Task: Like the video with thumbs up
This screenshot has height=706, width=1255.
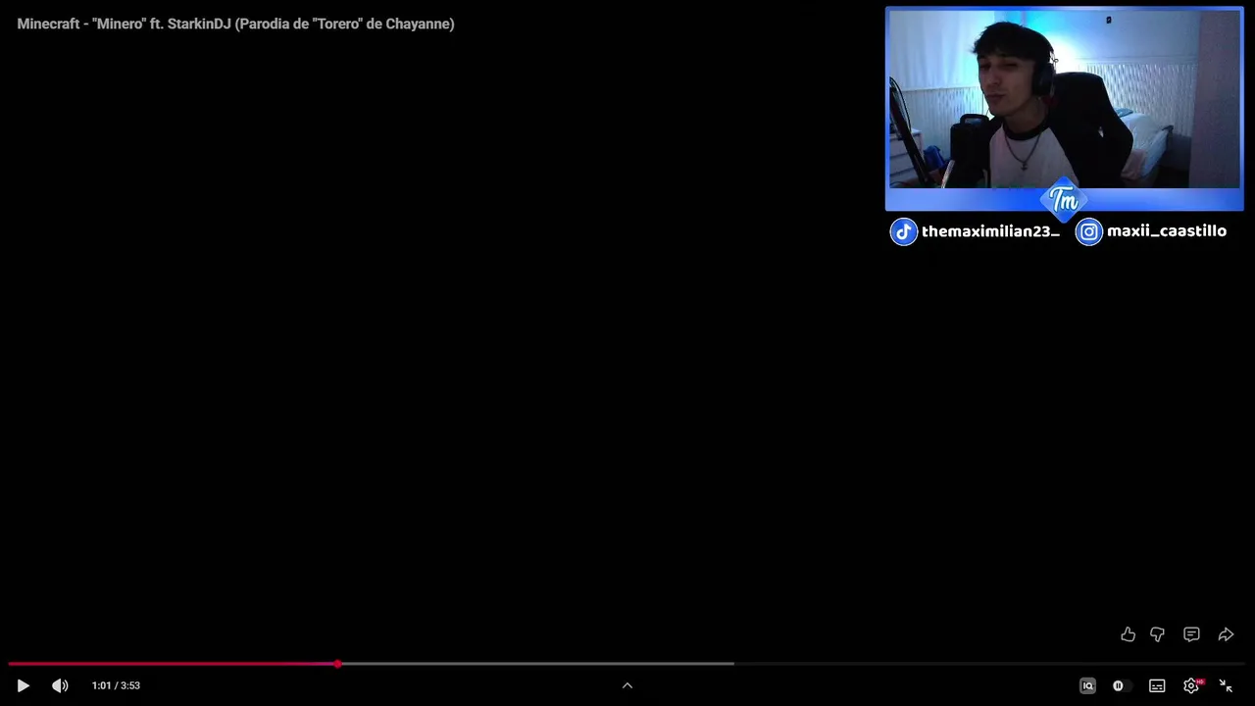Action: pos(1128,634)
